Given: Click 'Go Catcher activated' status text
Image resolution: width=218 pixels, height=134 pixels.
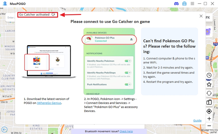Looking at the screenshot, I should click(x=34, y=14).
